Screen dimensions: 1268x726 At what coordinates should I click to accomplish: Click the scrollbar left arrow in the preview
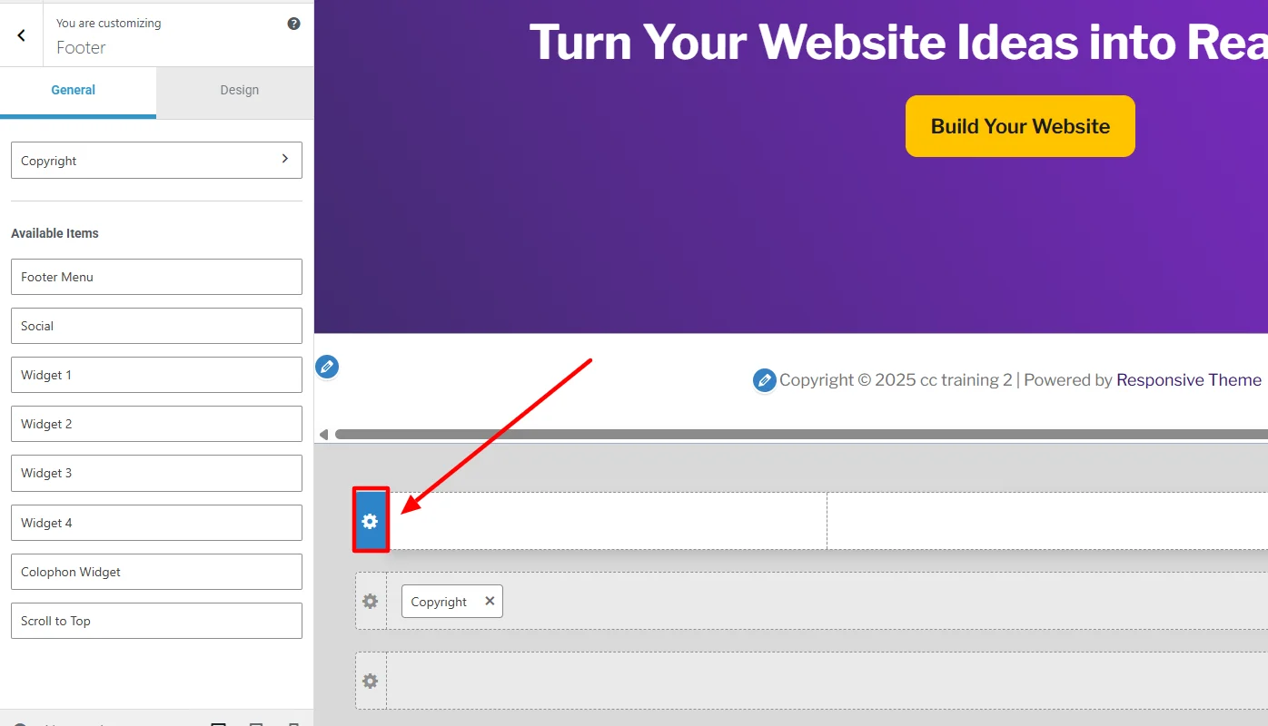(323, 435)
